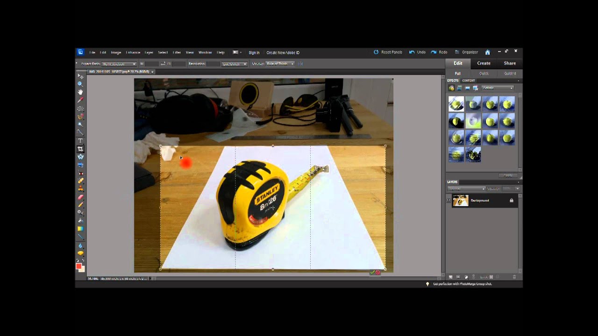Delete layer using trash icon
Viewport: 598px width, 336px height.
click(514, 277)
